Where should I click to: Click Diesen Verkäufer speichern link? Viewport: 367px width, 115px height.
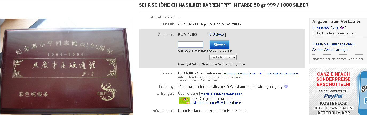coord(333,44)
